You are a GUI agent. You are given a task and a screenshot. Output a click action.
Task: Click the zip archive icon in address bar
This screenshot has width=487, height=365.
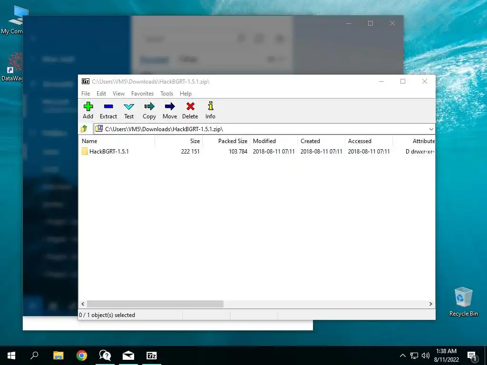[x=99, y=128]
